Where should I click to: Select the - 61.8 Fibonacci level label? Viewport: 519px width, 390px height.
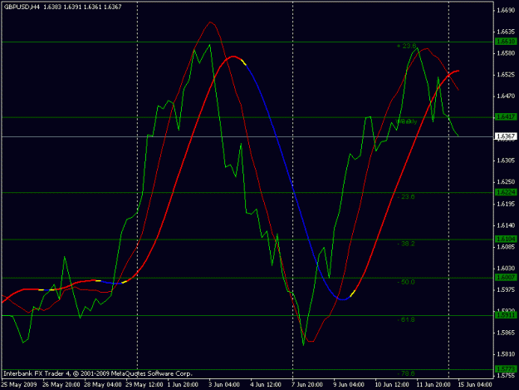pos(406,320)
